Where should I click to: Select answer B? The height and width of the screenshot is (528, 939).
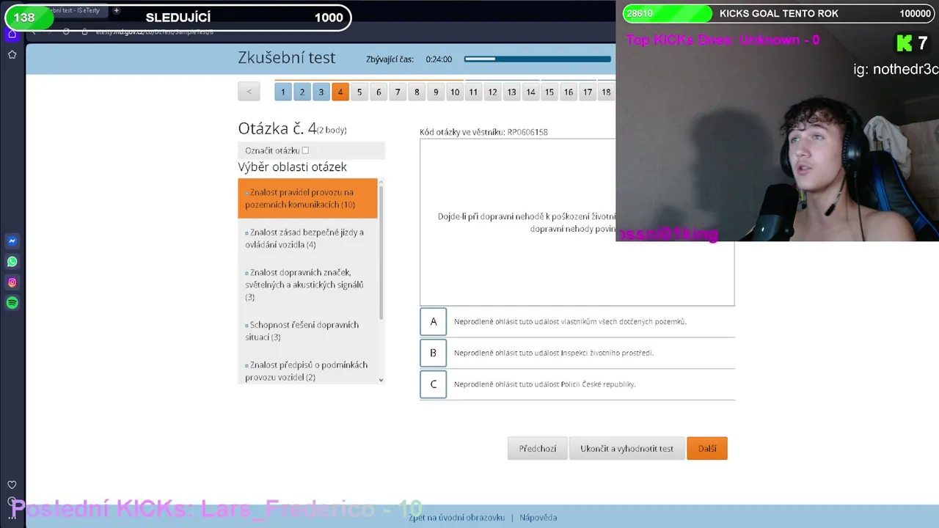(x=433, y=353)
